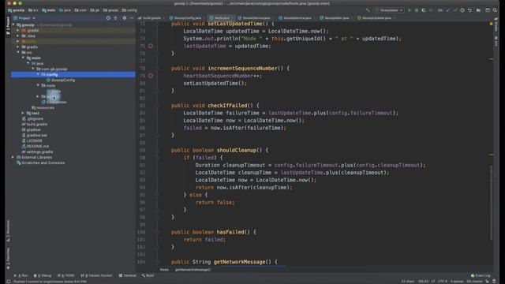Open Project panel settings gear
505x284 pixels.
125,18
